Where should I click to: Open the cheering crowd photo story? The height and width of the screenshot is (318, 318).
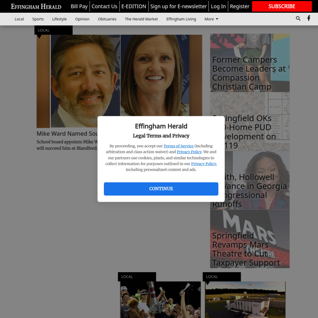point(160,300)
